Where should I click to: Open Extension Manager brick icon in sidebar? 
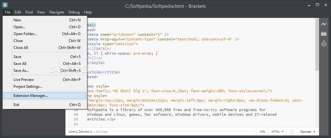tap(324, 34)
